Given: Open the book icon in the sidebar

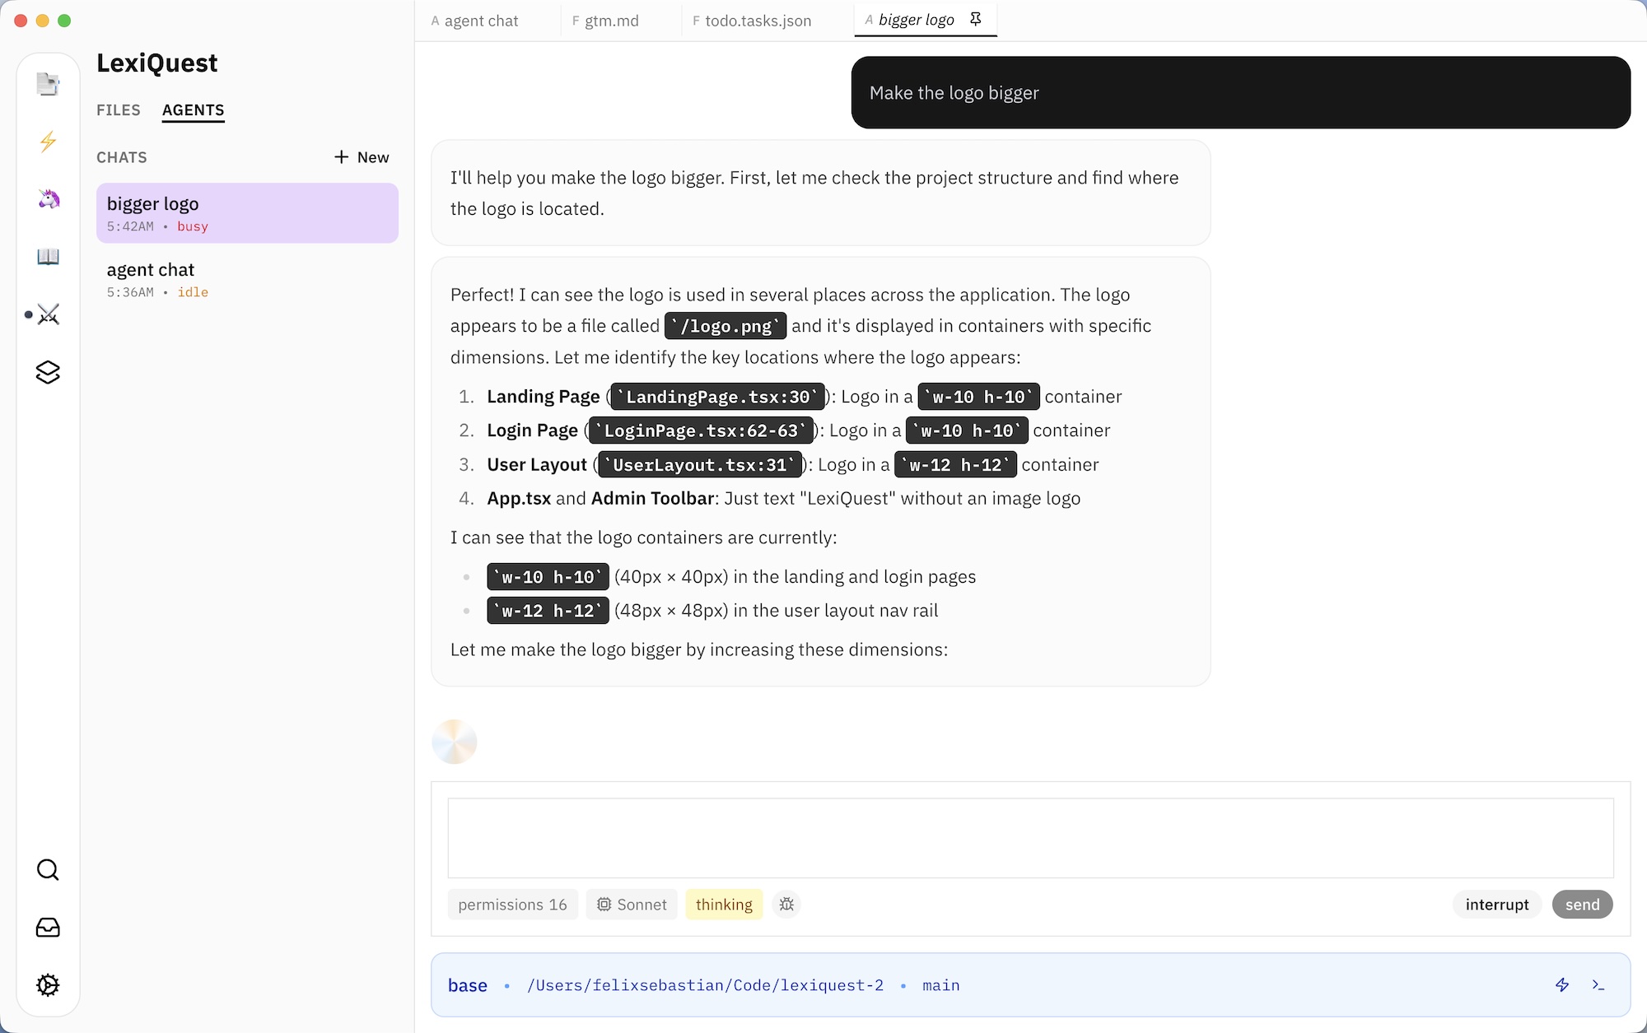Looking at the screenshot, I should pos(48,256).
